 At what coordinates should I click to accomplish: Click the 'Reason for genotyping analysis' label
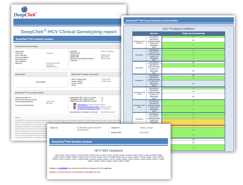[x=82, y=58]
